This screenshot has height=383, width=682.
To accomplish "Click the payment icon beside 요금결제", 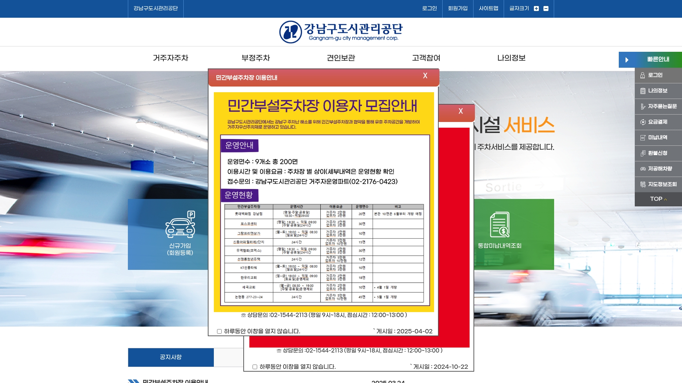I will [x=643, y=122].
